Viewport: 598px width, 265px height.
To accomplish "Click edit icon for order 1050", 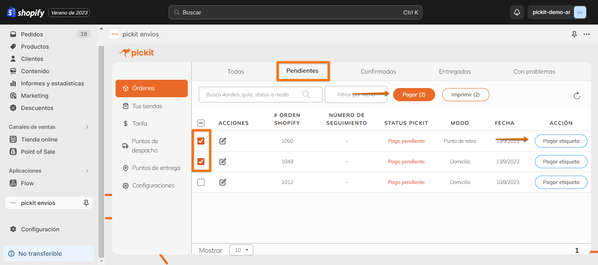I will 223,141.
